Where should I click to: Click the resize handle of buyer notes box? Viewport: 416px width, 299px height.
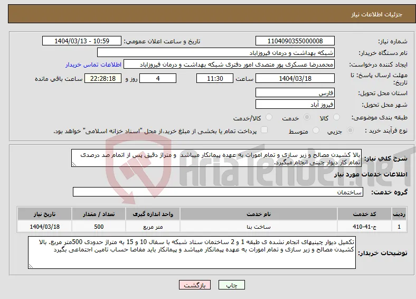[x=31, y=266]
